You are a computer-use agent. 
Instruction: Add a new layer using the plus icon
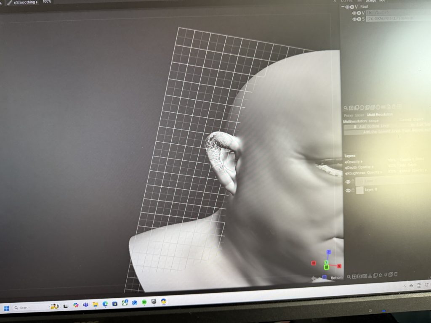pyautogui.click(x=354, y=277)
